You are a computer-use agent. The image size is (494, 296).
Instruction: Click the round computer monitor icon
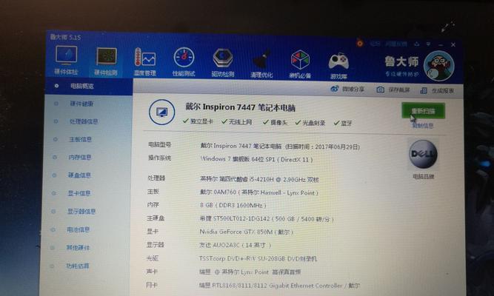pyautogui.click(x=162, y=112)
